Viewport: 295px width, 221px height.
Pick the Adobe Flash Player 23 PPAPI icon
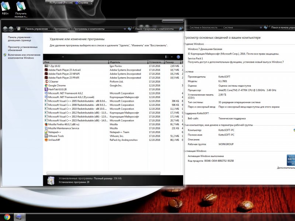[46, 78]
